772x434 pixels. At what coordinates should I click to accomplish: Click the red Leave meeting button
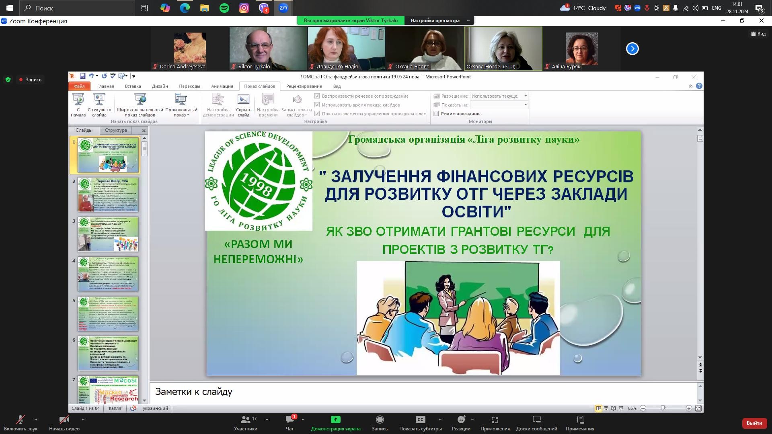coord(754,423)
